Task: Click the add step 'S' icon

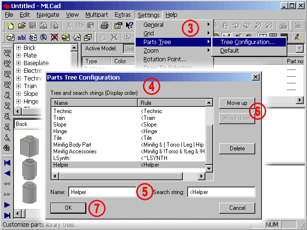Action: (x=33, y=37)
